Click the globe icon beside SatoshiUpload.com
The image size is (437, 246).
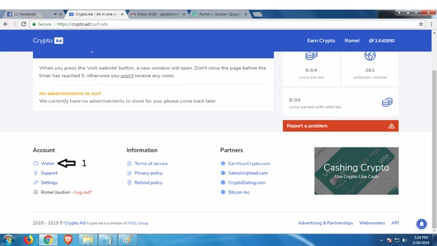[223, 173]
